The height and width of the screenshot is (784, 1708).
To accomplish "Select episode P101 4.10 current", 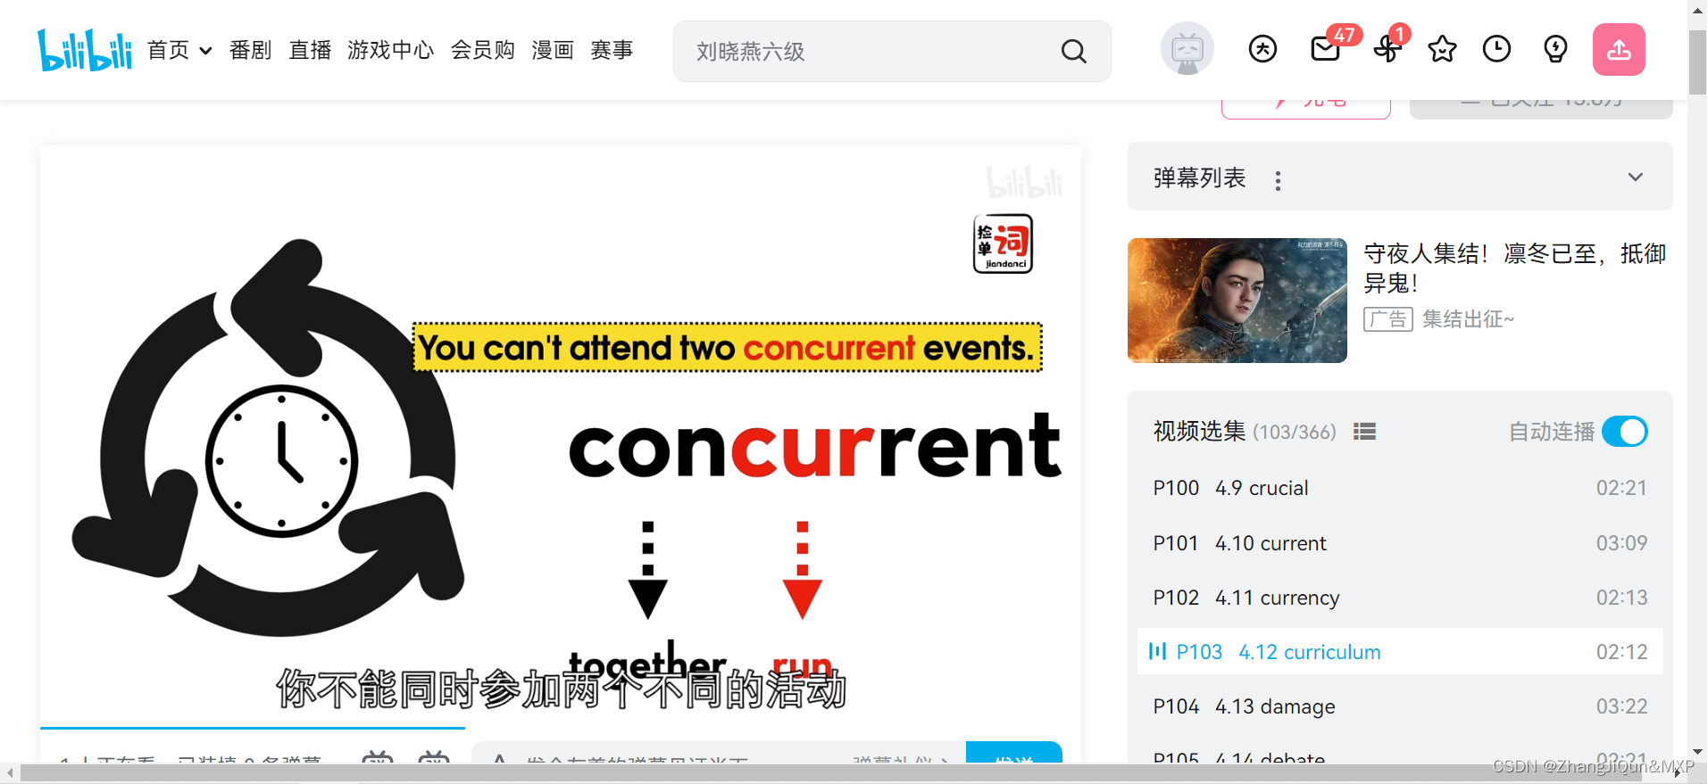I will click(x=1400, y=543).
